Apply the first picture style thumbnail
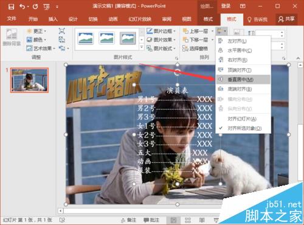304x225 pixels. [86, 38]
